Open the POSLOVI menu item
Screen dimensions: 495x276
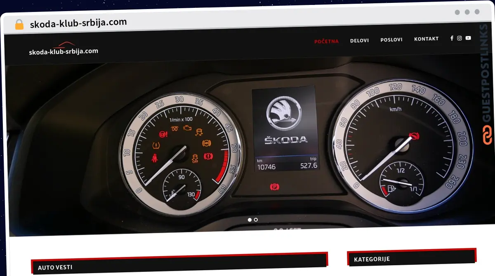391,40
